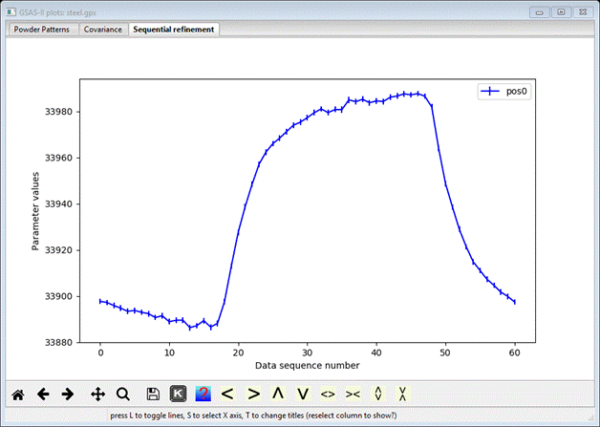Select the Sequential refinement tab

(x=175, y=30)
